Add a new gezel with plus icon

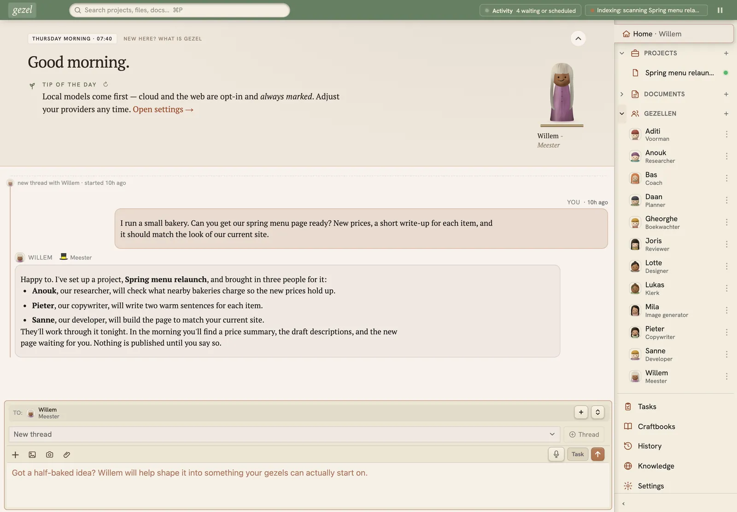click(726, 113)
